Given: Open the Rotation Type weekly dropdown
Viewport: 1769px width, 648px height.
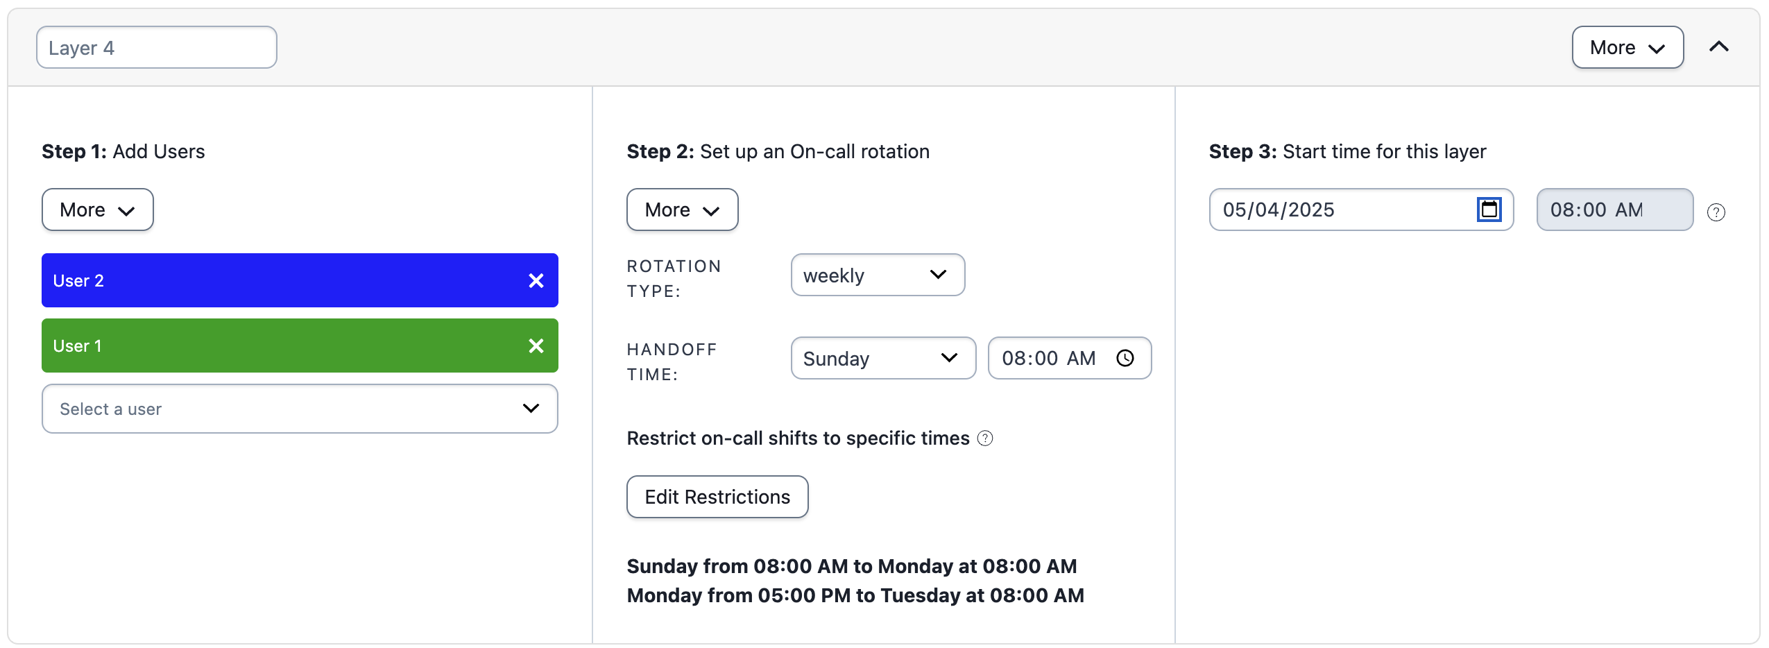Looking at the screenshot, I should [877, 275].
